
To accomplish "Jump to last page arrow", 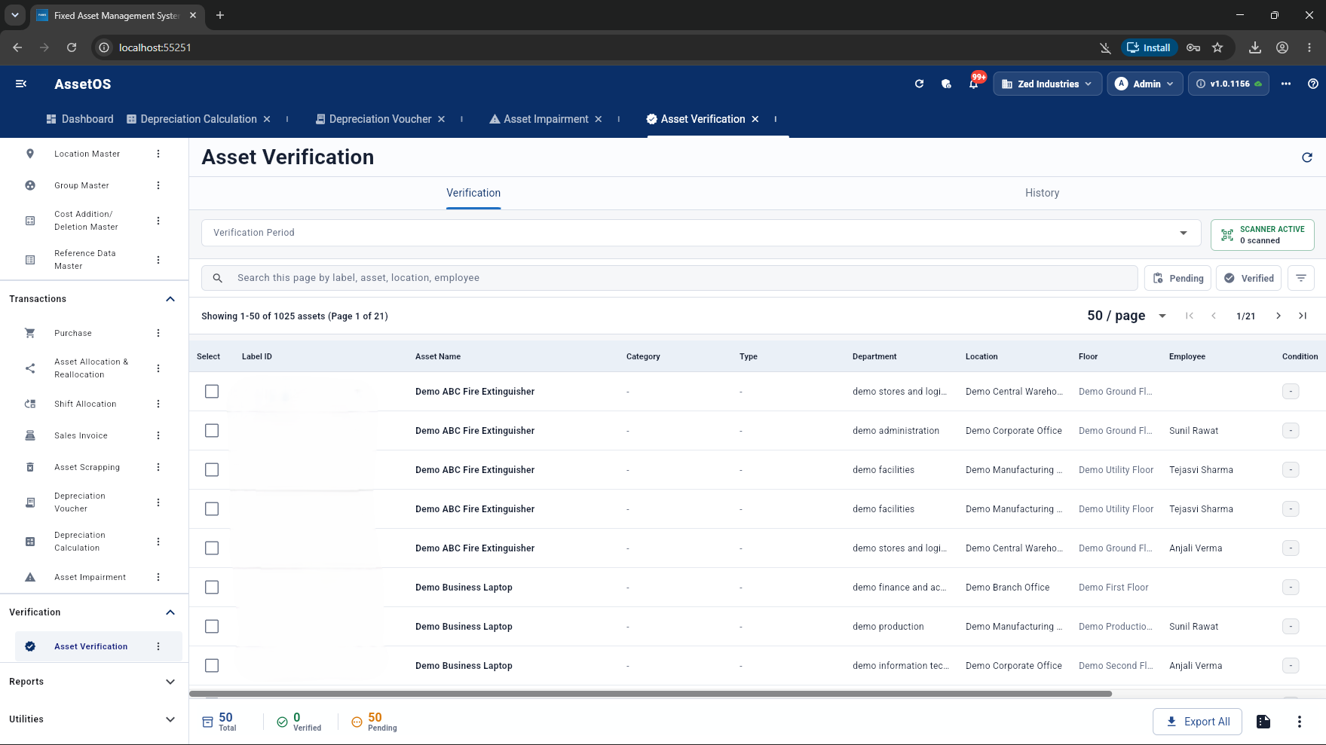I will click(x=1303, y=316).
